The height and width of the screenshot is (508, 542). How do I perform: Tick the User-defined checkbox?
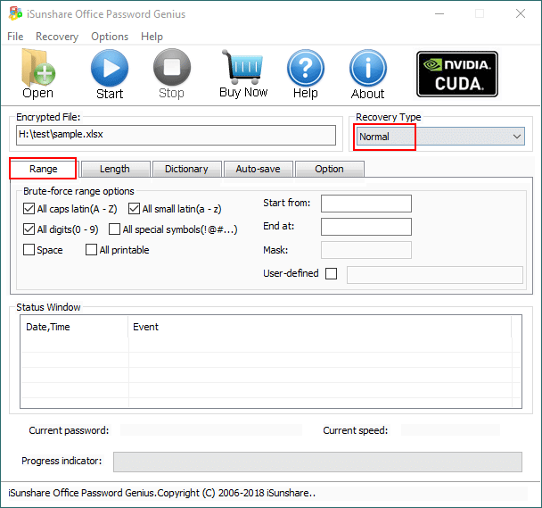point(331,273)
